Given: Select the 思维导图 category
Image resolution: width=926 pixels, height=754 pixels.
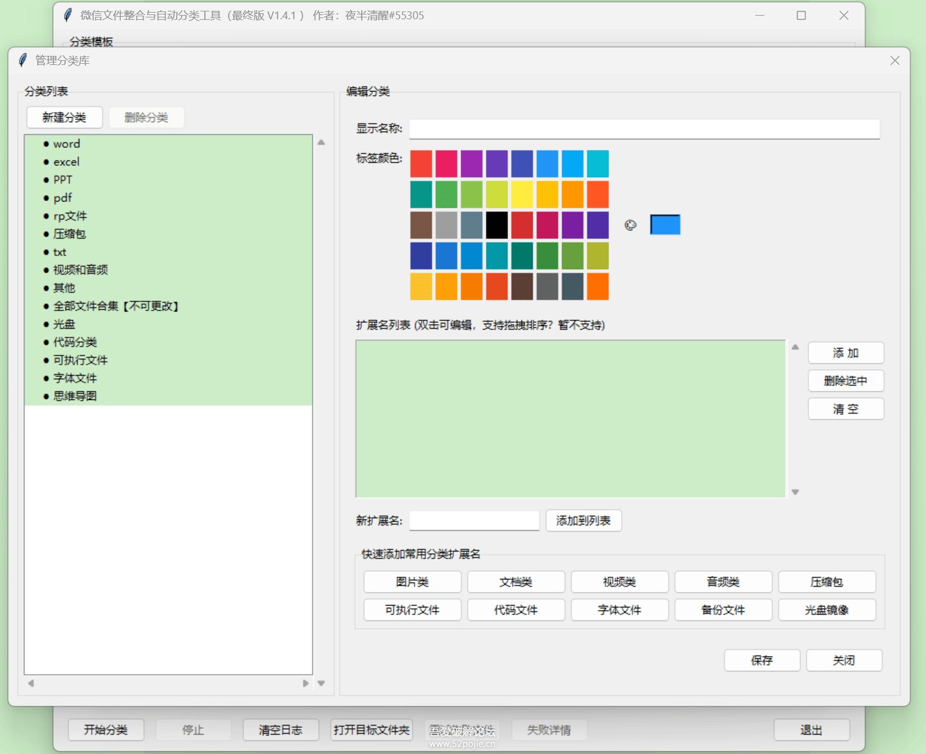Looking at the screenshot, I should pos(75,396).
